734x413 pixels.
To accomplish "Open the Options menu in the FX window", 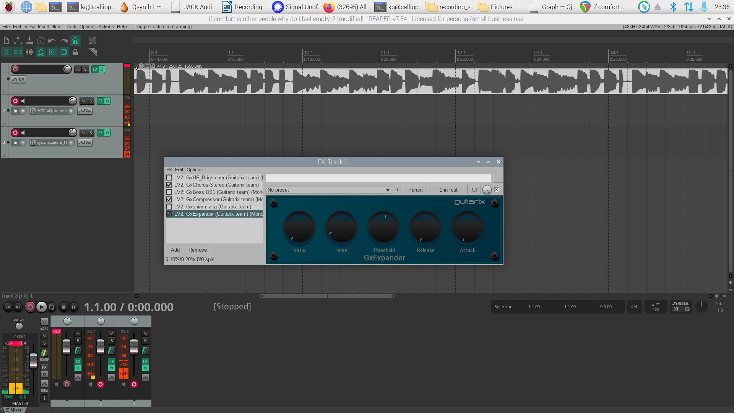I will [194, 170].
